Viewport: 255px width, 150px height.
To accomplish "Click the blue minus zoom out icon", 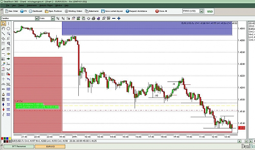I will (114, 18).
